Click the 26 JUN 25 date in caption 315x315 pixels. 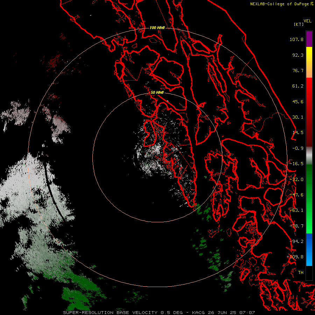coord(222,313)
